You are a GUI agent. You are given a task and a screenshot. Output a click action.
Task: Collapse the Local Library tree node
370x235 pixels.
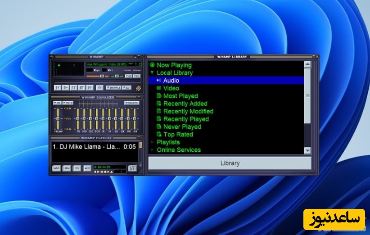tap(152, 72)
